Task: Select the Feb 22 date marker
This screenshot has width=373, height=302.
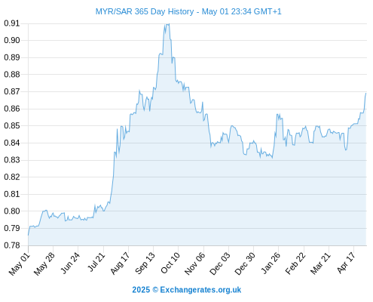Action: point(295,263)
